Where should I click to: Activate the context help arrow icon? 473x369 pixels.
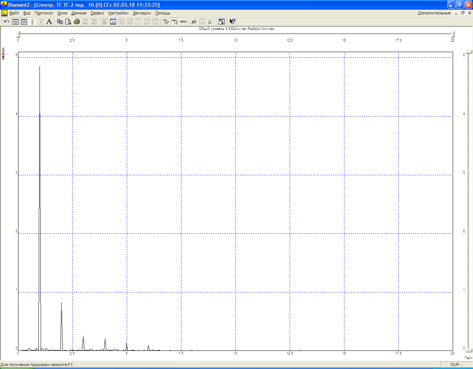tap(232, 22)
